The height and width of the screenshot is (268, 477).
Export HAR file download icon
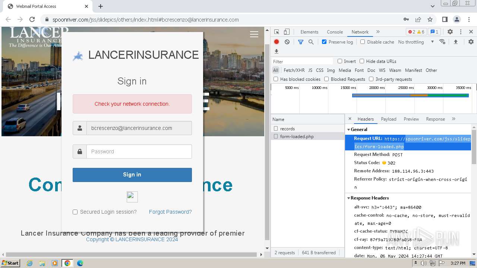[x=277, y=51]
